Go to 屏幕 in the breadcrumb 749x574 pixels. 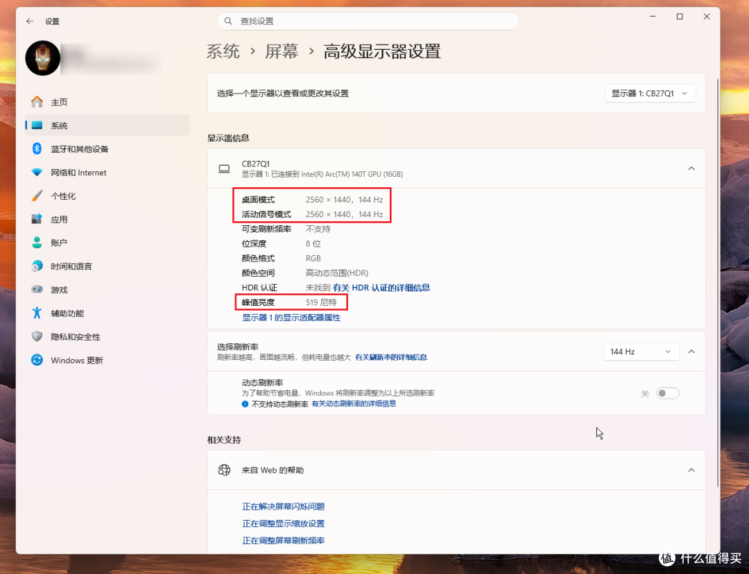tap(282, 51)
